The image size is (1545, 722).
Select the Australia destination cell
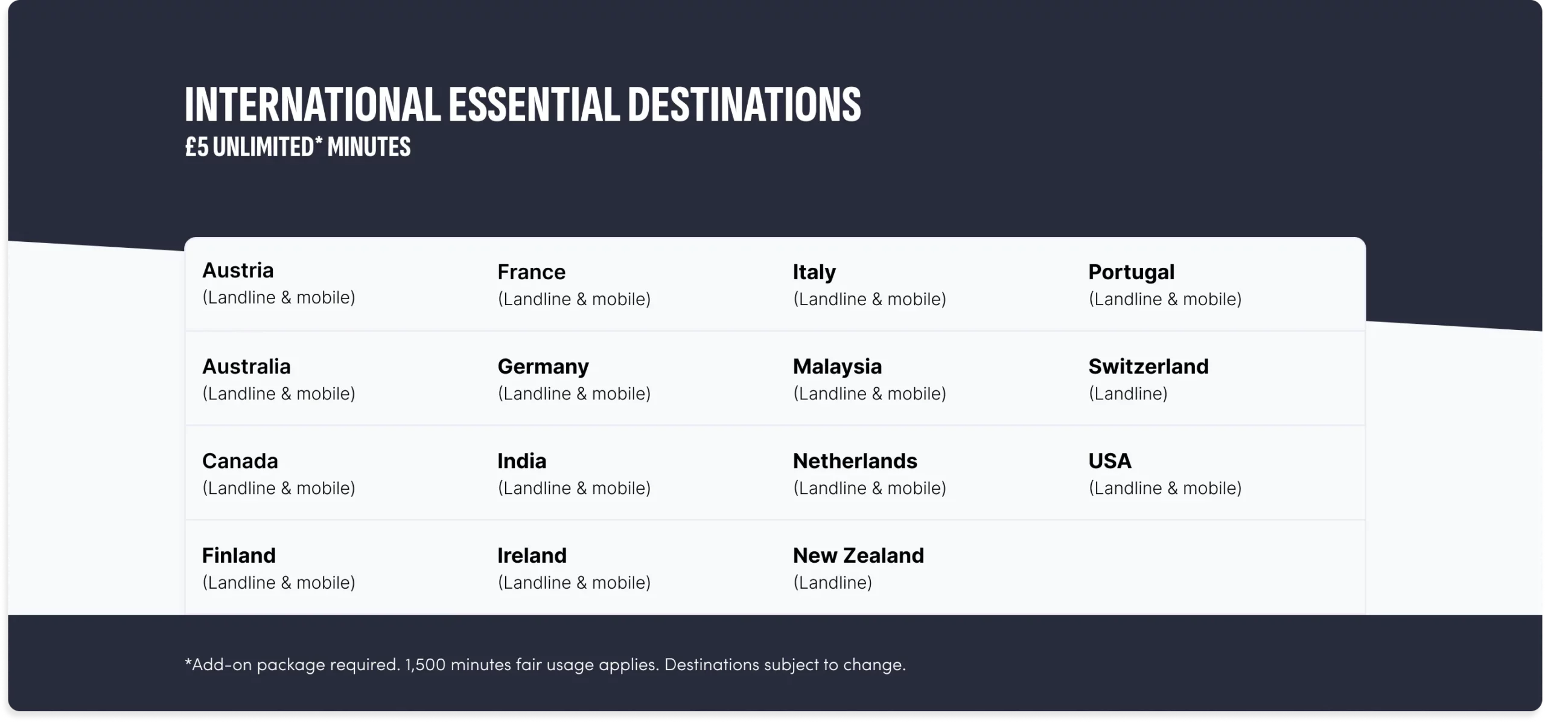tap(246, 367)
